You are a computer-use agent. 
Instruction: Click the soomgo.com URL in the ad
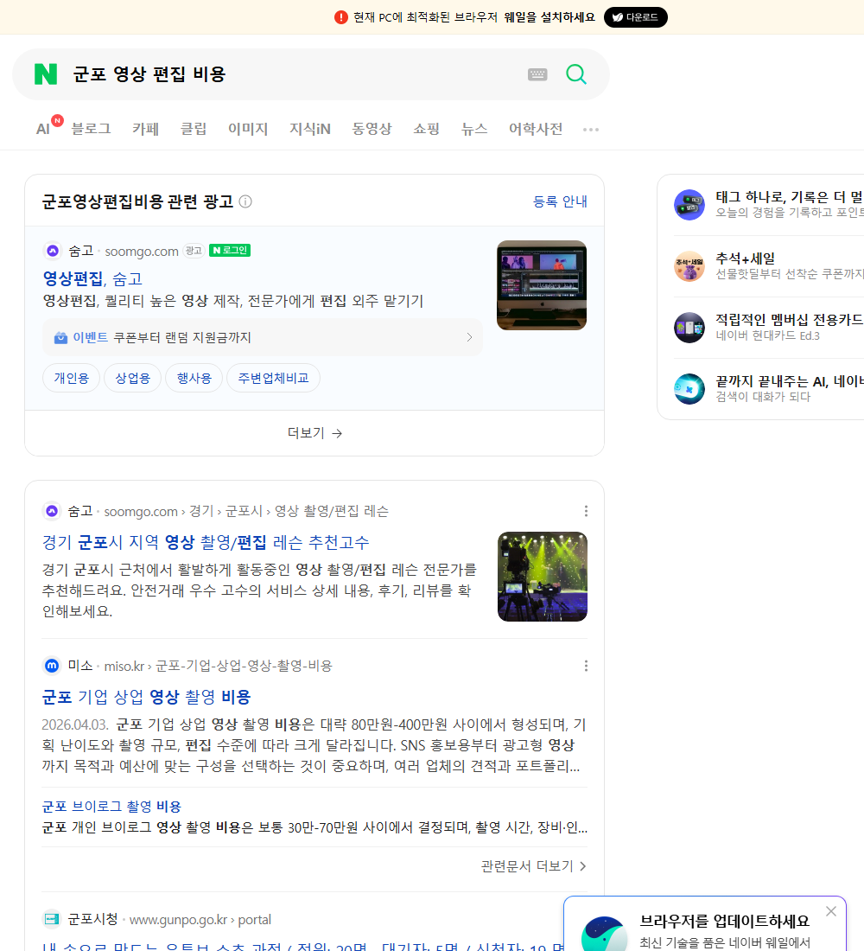click(x=142, y=251)
